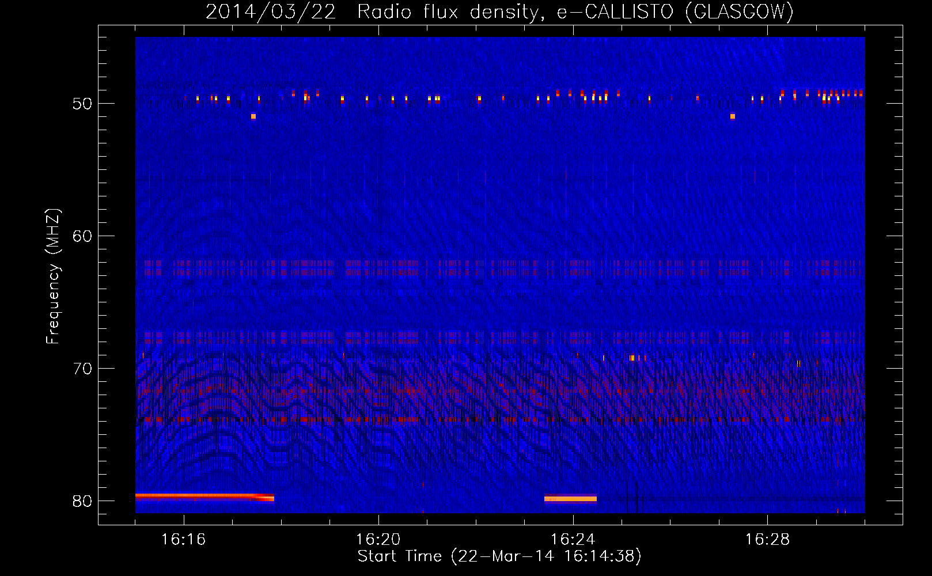The width and height of the screenshot is (932, 576).
Task: Click the 16:24 time tick label
Action: pyautogui.click(x=573, y=539)
